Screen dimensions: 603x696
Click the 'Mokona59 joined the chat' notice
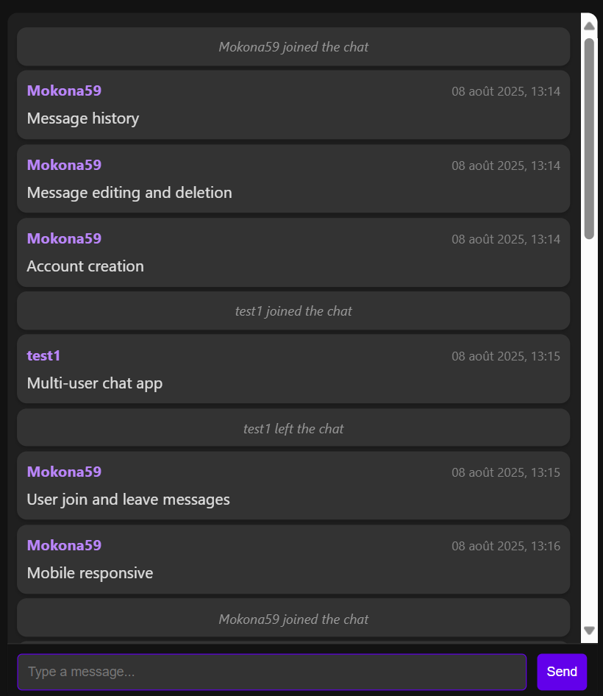click(293, 46)
